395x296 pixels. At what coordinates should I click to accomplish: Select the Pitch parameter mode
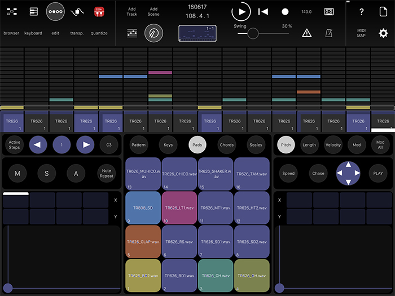(286, 145)
